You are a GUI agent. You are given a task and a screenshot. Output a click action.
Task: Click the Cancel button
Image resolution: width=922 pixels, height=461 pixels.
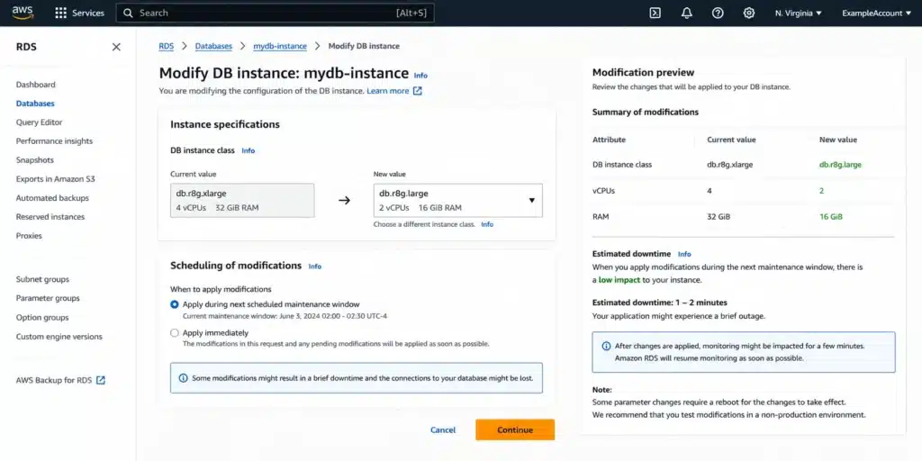coord(443,429)
